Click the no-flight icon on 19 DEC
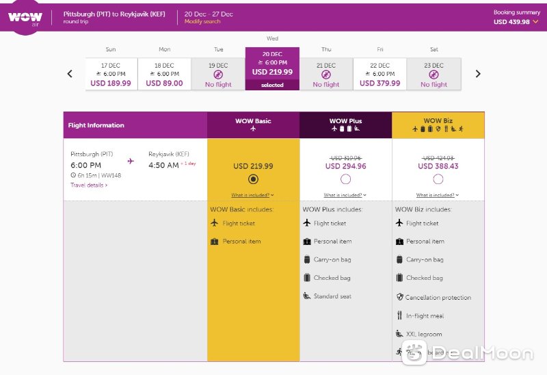Image resolution: width=547 pixels, height=375 pixels. coord(218,75)
